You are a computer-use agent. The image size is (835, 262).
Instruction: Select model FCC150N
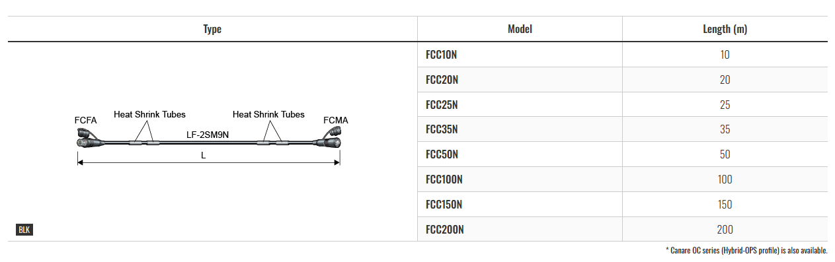point(444,205)
